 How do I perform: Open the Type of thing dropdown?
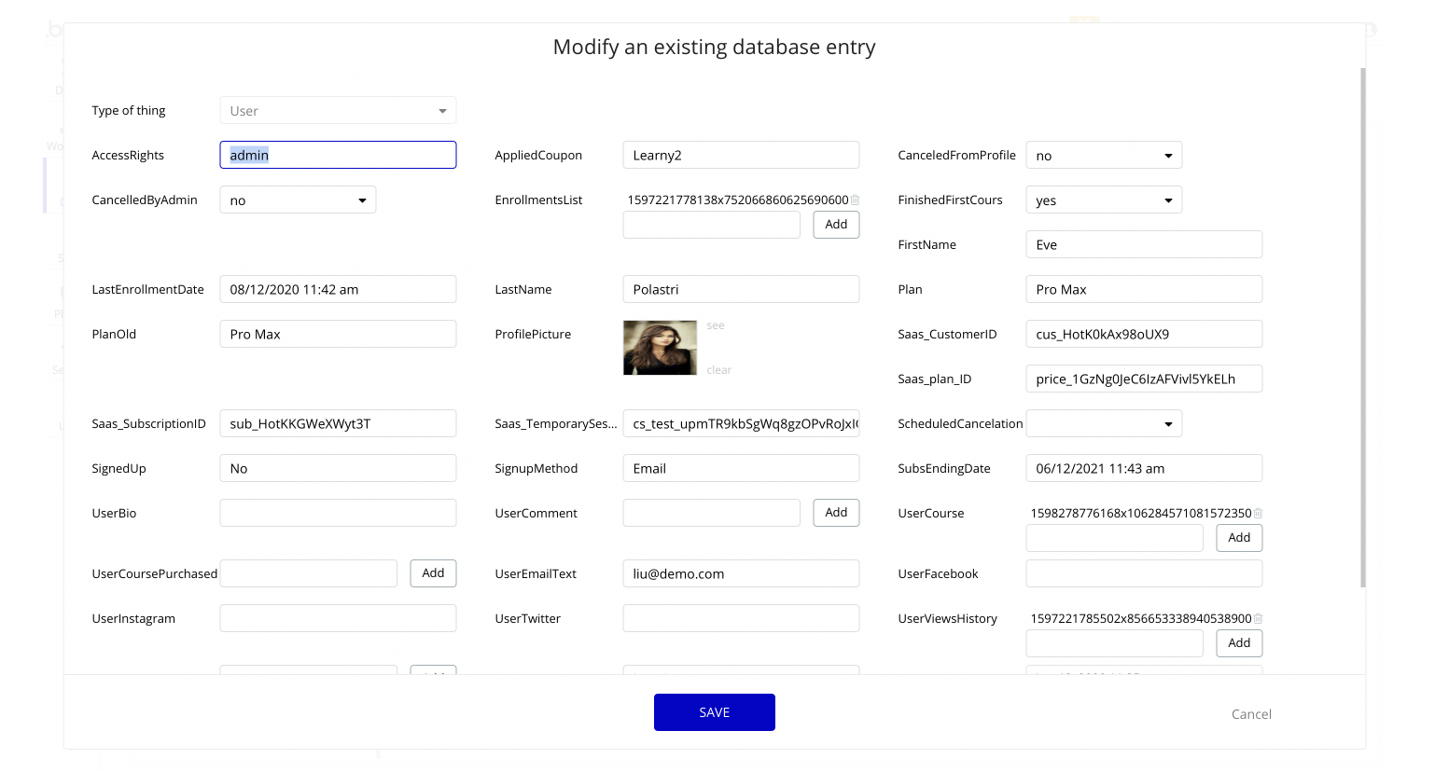338,111
